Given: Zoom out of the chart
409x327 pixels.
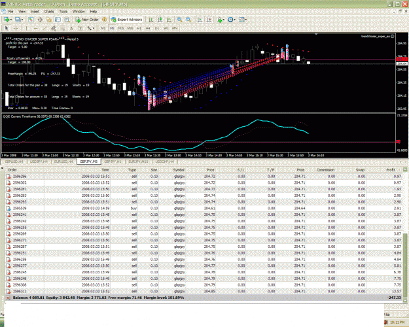Looking at the screenshot, I should 188,20.
